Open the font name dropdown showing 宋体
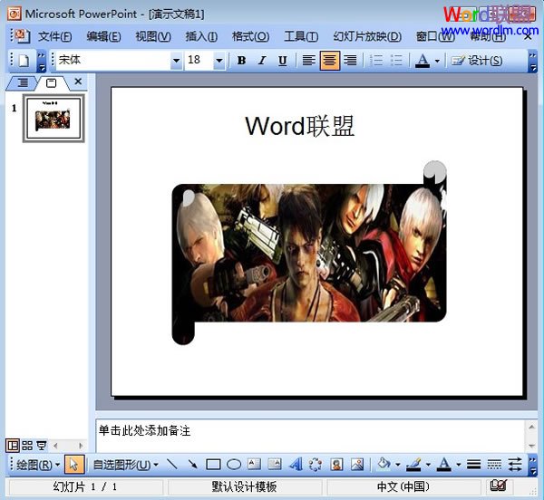Image resolution: width=544 pixels, height=500 pixels. pyautogui.click(x=177, y=61)
